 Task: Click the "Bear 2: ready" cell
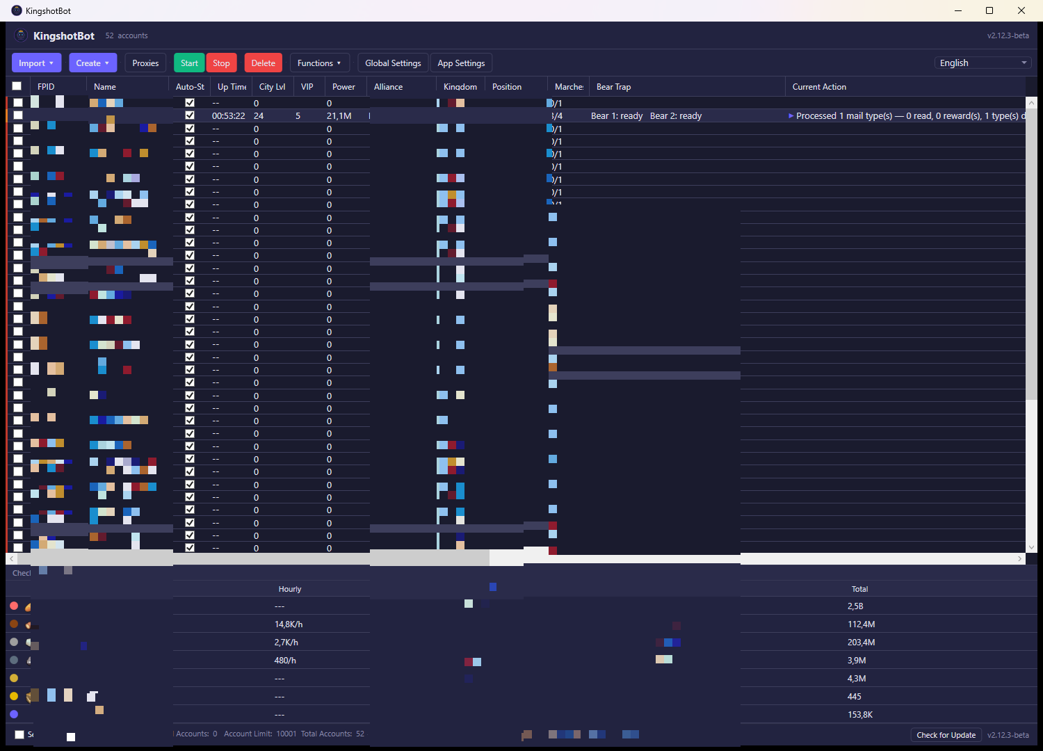point(676,116)
